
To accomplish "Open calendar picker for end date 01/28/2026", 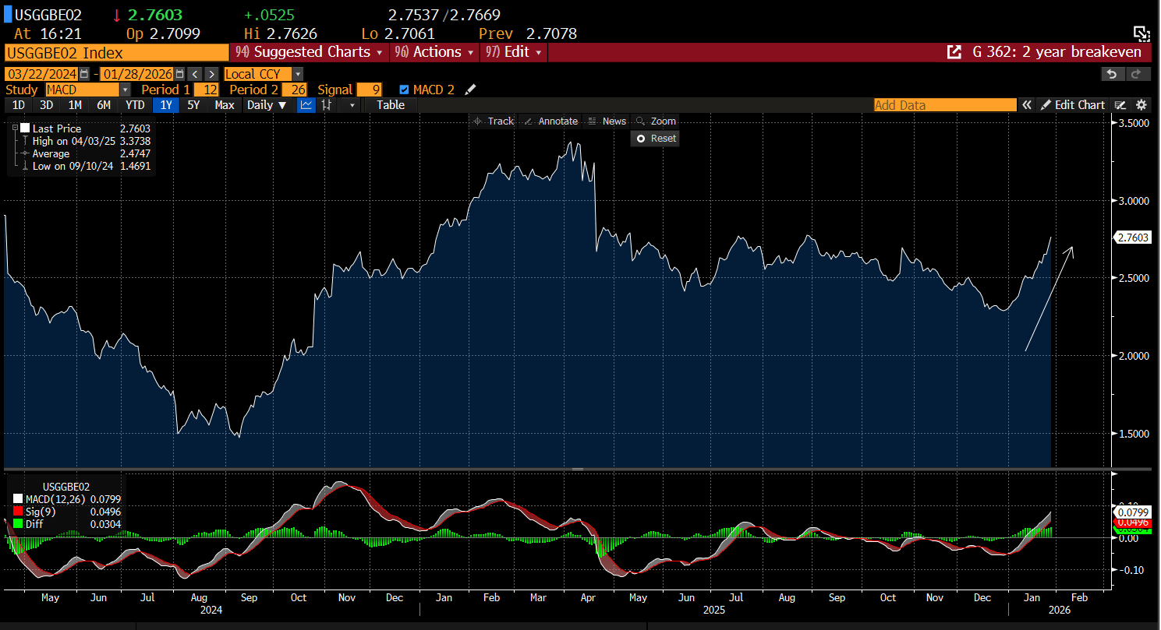I will click(x=180, y=74).
